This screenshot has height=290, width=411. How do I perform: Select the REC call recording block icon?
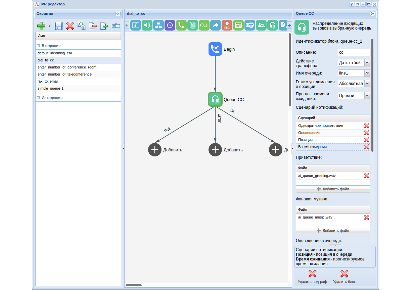(227, 25)
